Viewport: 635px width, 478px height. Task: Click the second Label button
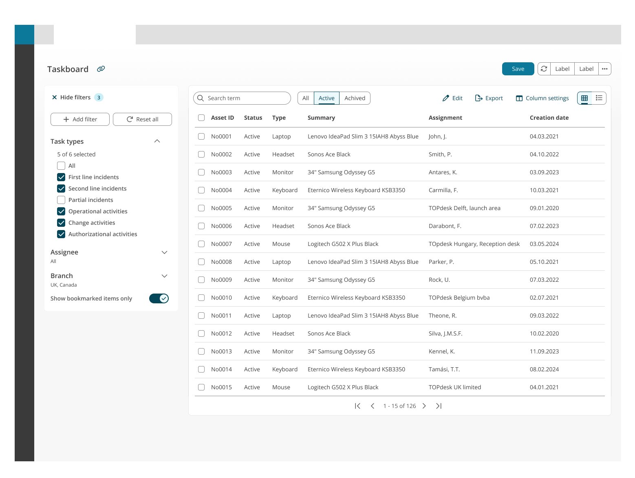pyautogui.click(x=586, y=69)
